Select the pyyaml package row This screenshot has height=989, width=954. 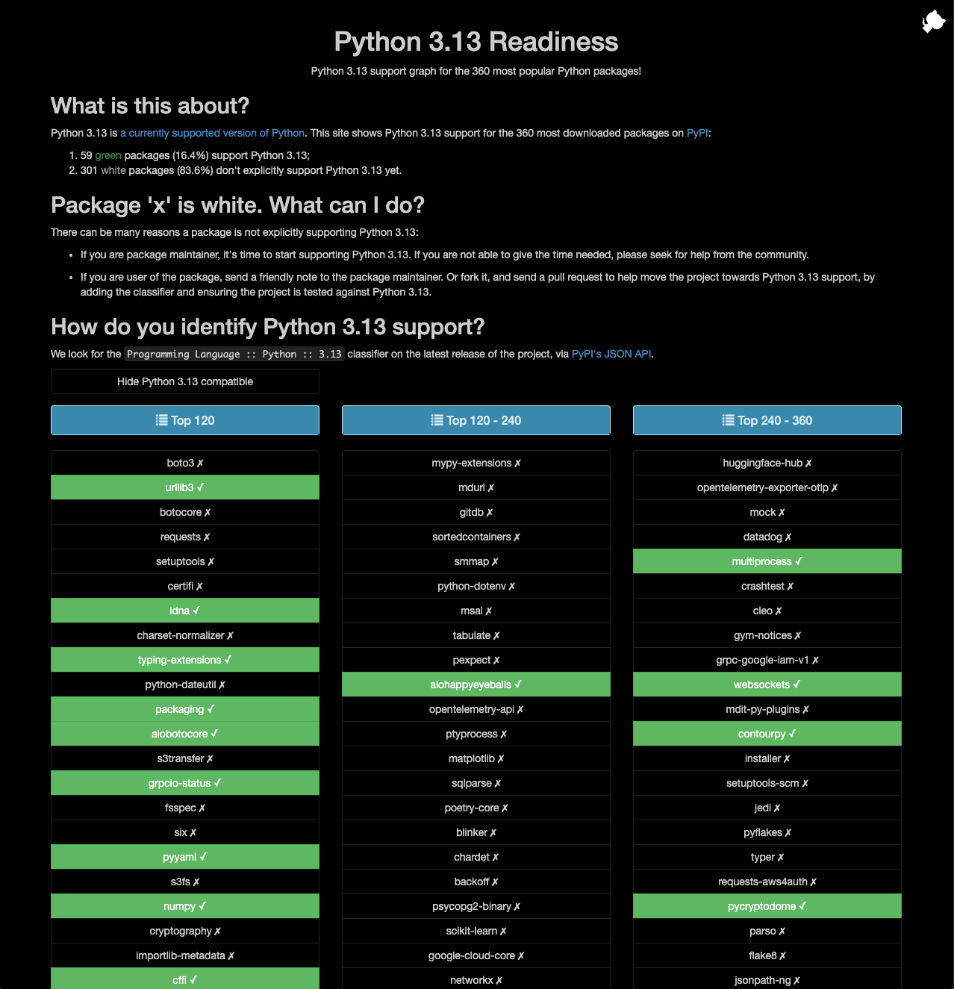pos(185,857)
